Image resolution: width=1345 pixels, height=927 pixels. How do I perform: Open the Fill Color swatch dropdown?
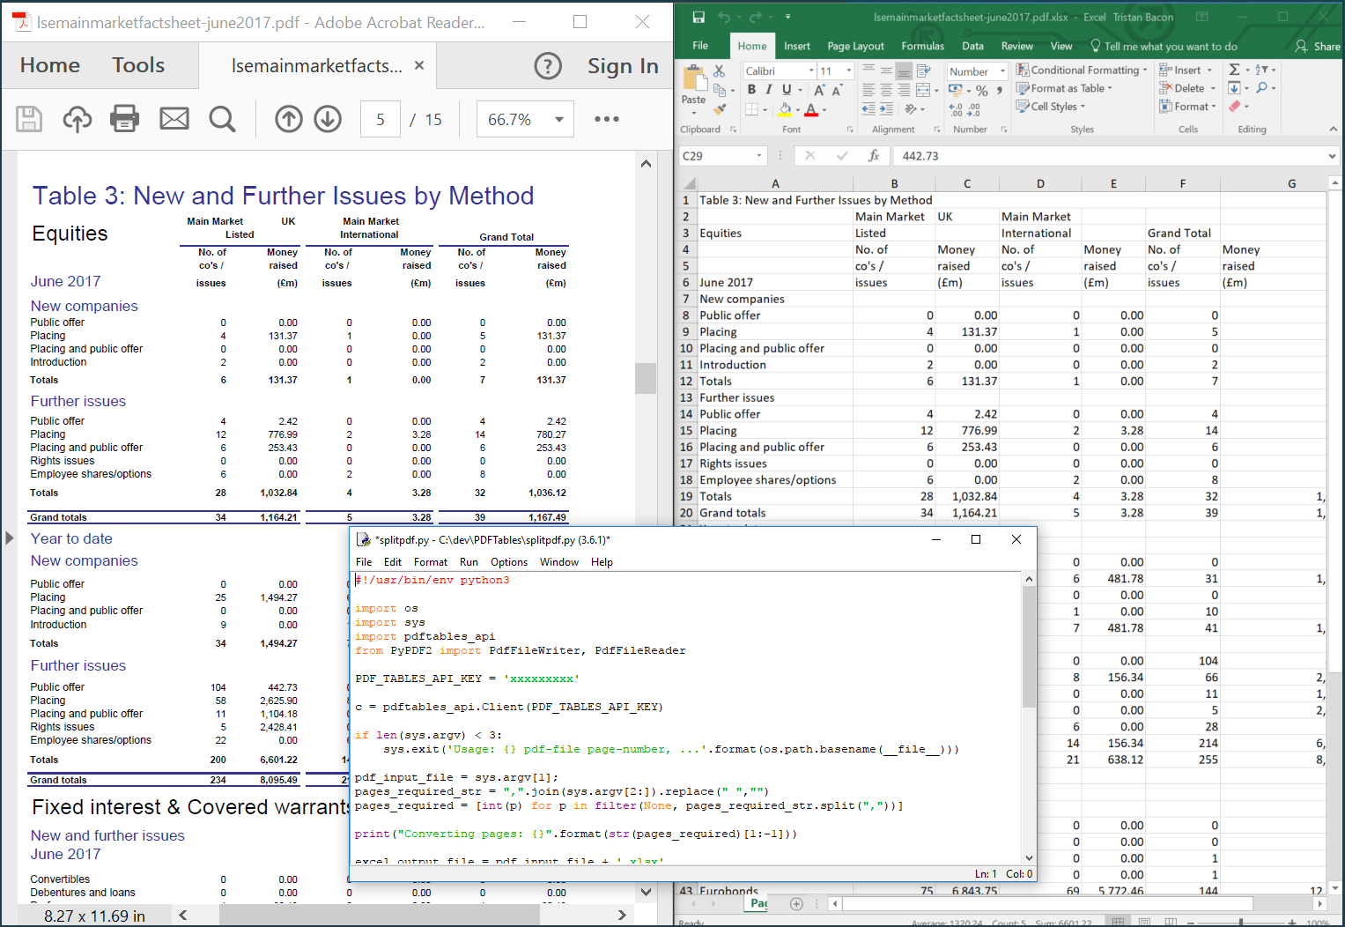coord(799,108)
